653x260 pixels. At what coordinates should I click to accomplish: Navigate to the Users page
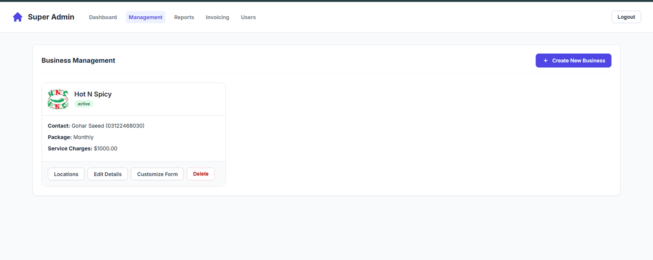click(x=248, y=17)
